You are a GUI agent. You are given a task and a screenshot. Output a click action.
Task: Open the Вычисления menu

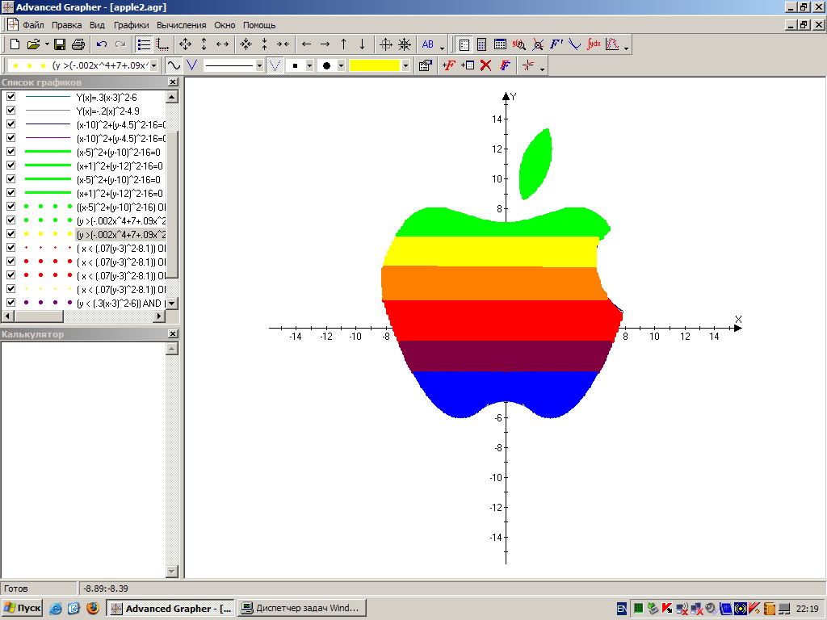(x=181, y=25)
